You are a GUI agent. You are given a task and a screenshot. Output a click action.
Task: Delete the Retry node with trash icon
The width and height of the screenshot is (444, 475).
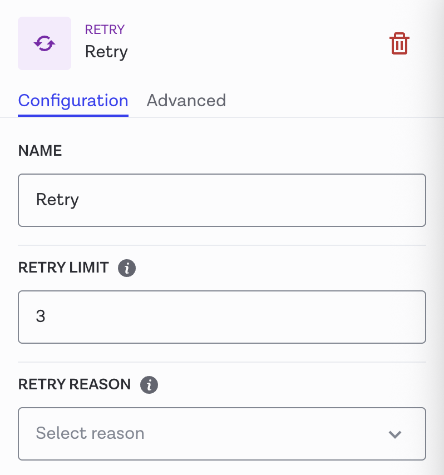399,43
